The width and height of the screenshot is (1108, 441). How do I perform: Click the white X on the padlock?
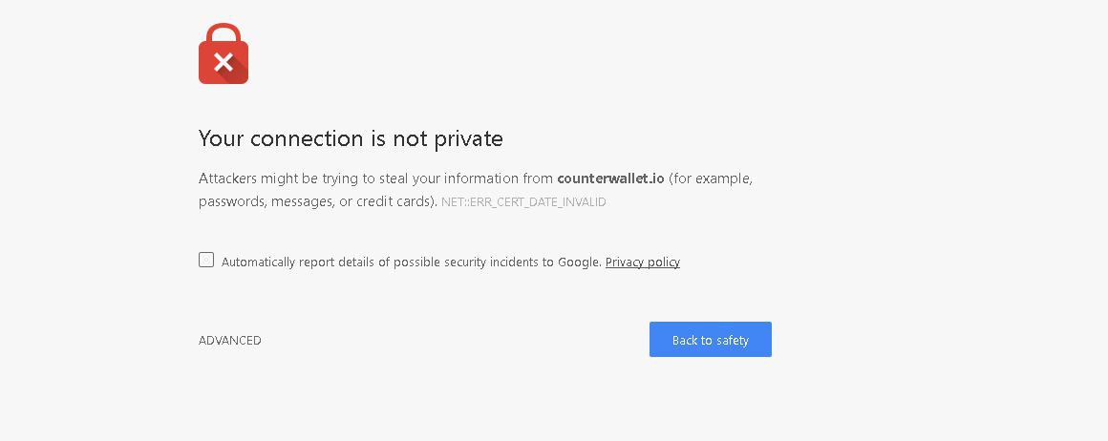[x=224, y=62]
